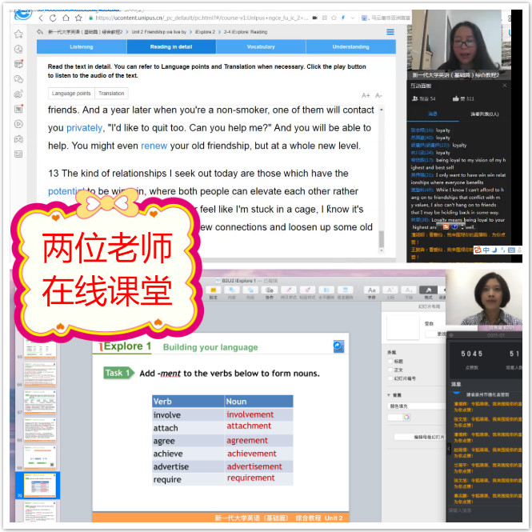Click the blue magnifier icon on slide
Viewport: 532px width, 532px height.
pos(338,346)
